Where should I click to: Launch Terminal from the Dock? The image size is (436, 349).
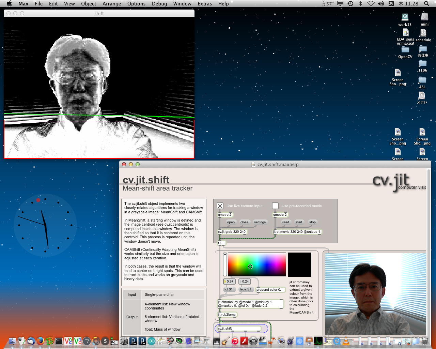click(59, 341)
